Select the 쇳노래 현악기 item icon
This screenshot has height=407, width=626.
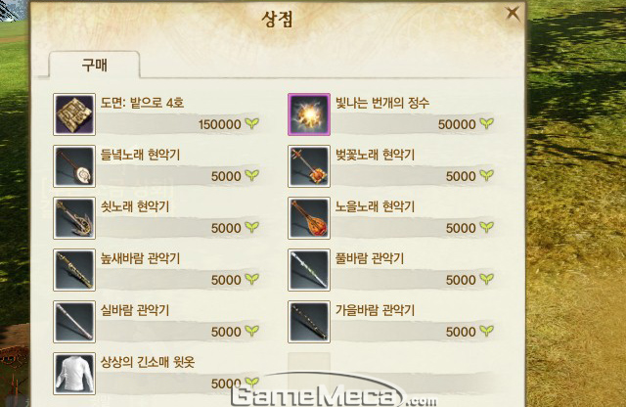74,218
